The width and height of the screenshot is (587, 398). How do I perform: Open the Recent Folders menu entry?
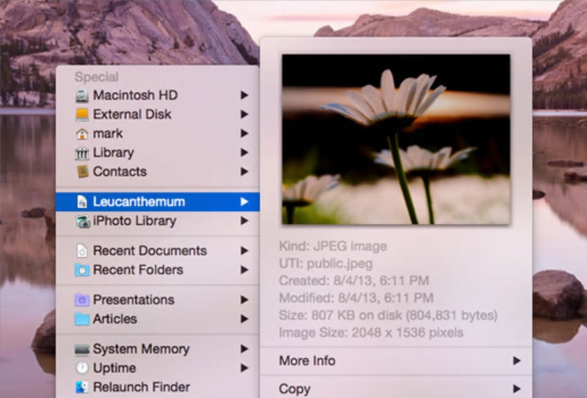click(158, 270)
